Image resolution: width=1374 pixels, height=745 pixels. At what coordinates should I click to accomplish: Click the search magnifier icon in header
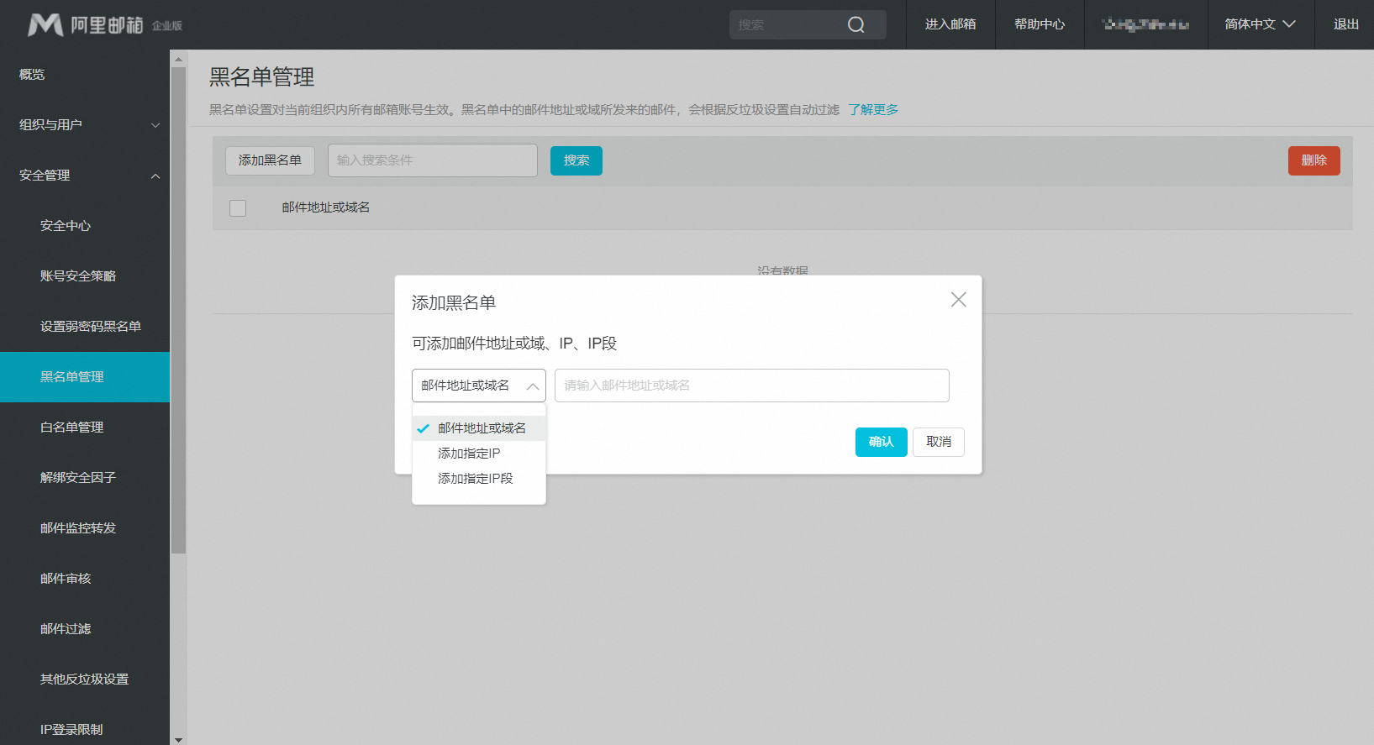(855, 24)
